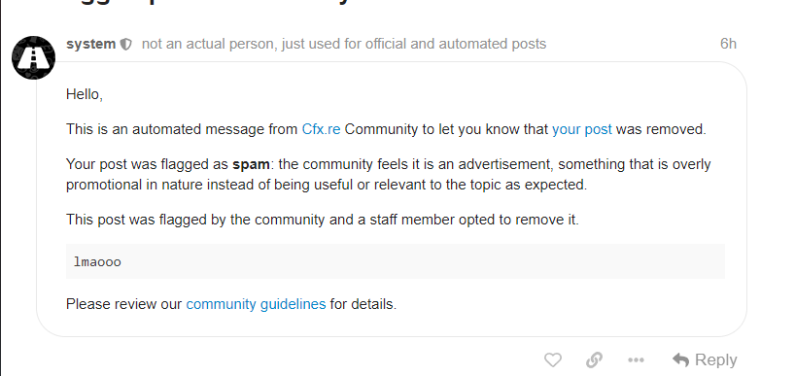Click the 'promotional in nature' paragraph line
795x376 pixels.
point(327,185)
